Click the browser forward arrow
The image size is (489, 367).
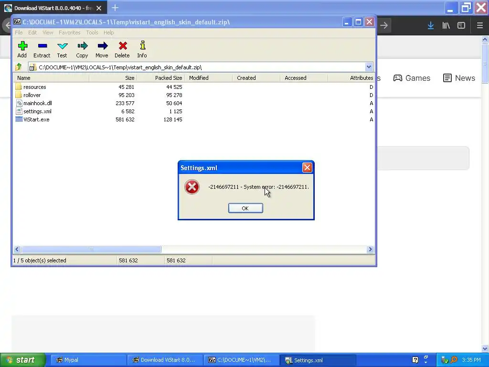pos(384,26)
